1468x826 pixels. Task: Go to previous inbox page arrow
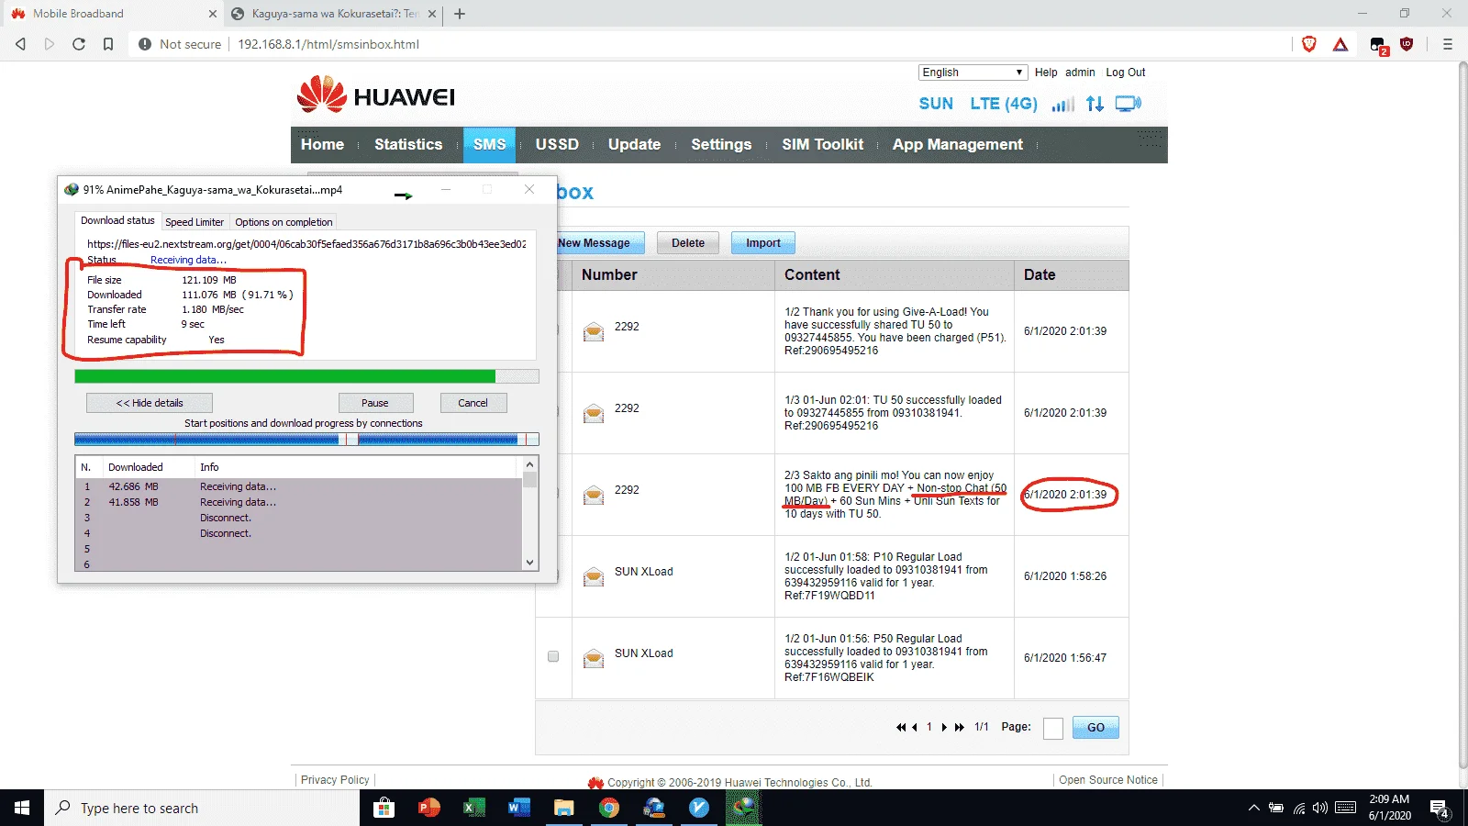coord(914,727)
